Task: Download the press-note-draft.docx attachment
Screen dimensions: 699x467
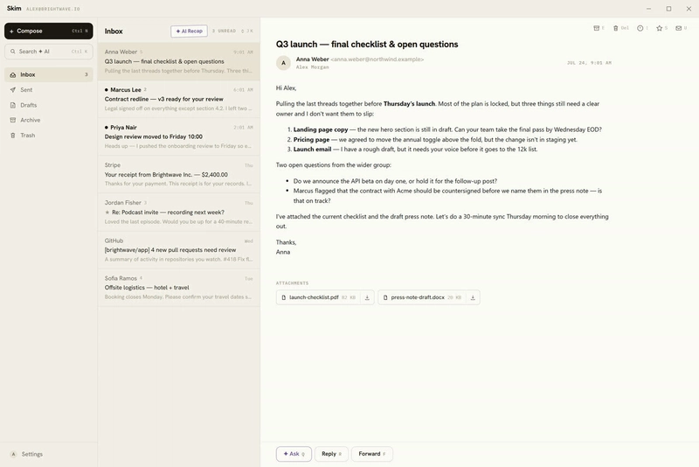Action: (473, 297)
